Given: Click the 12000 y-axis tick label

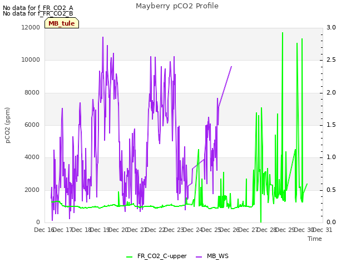Looking at the screenshot, I should tap(31, 27).
